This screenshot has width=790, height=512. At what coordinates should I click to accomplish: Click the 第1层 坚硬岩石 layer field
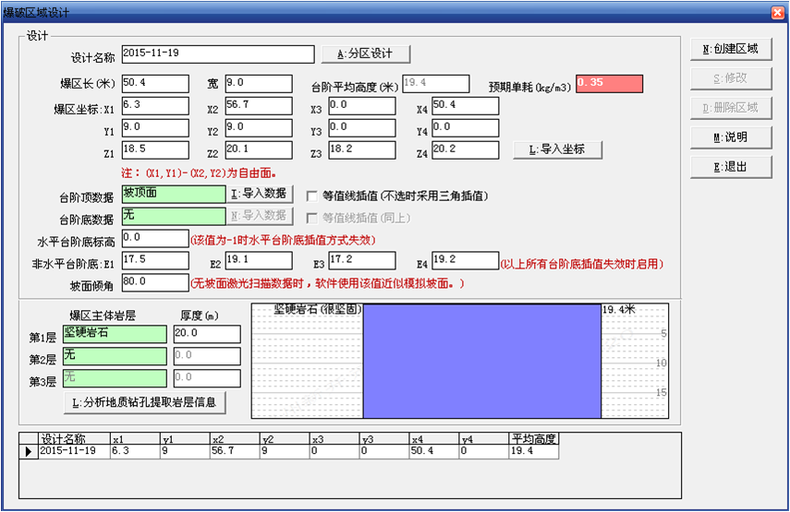point(115,334)
